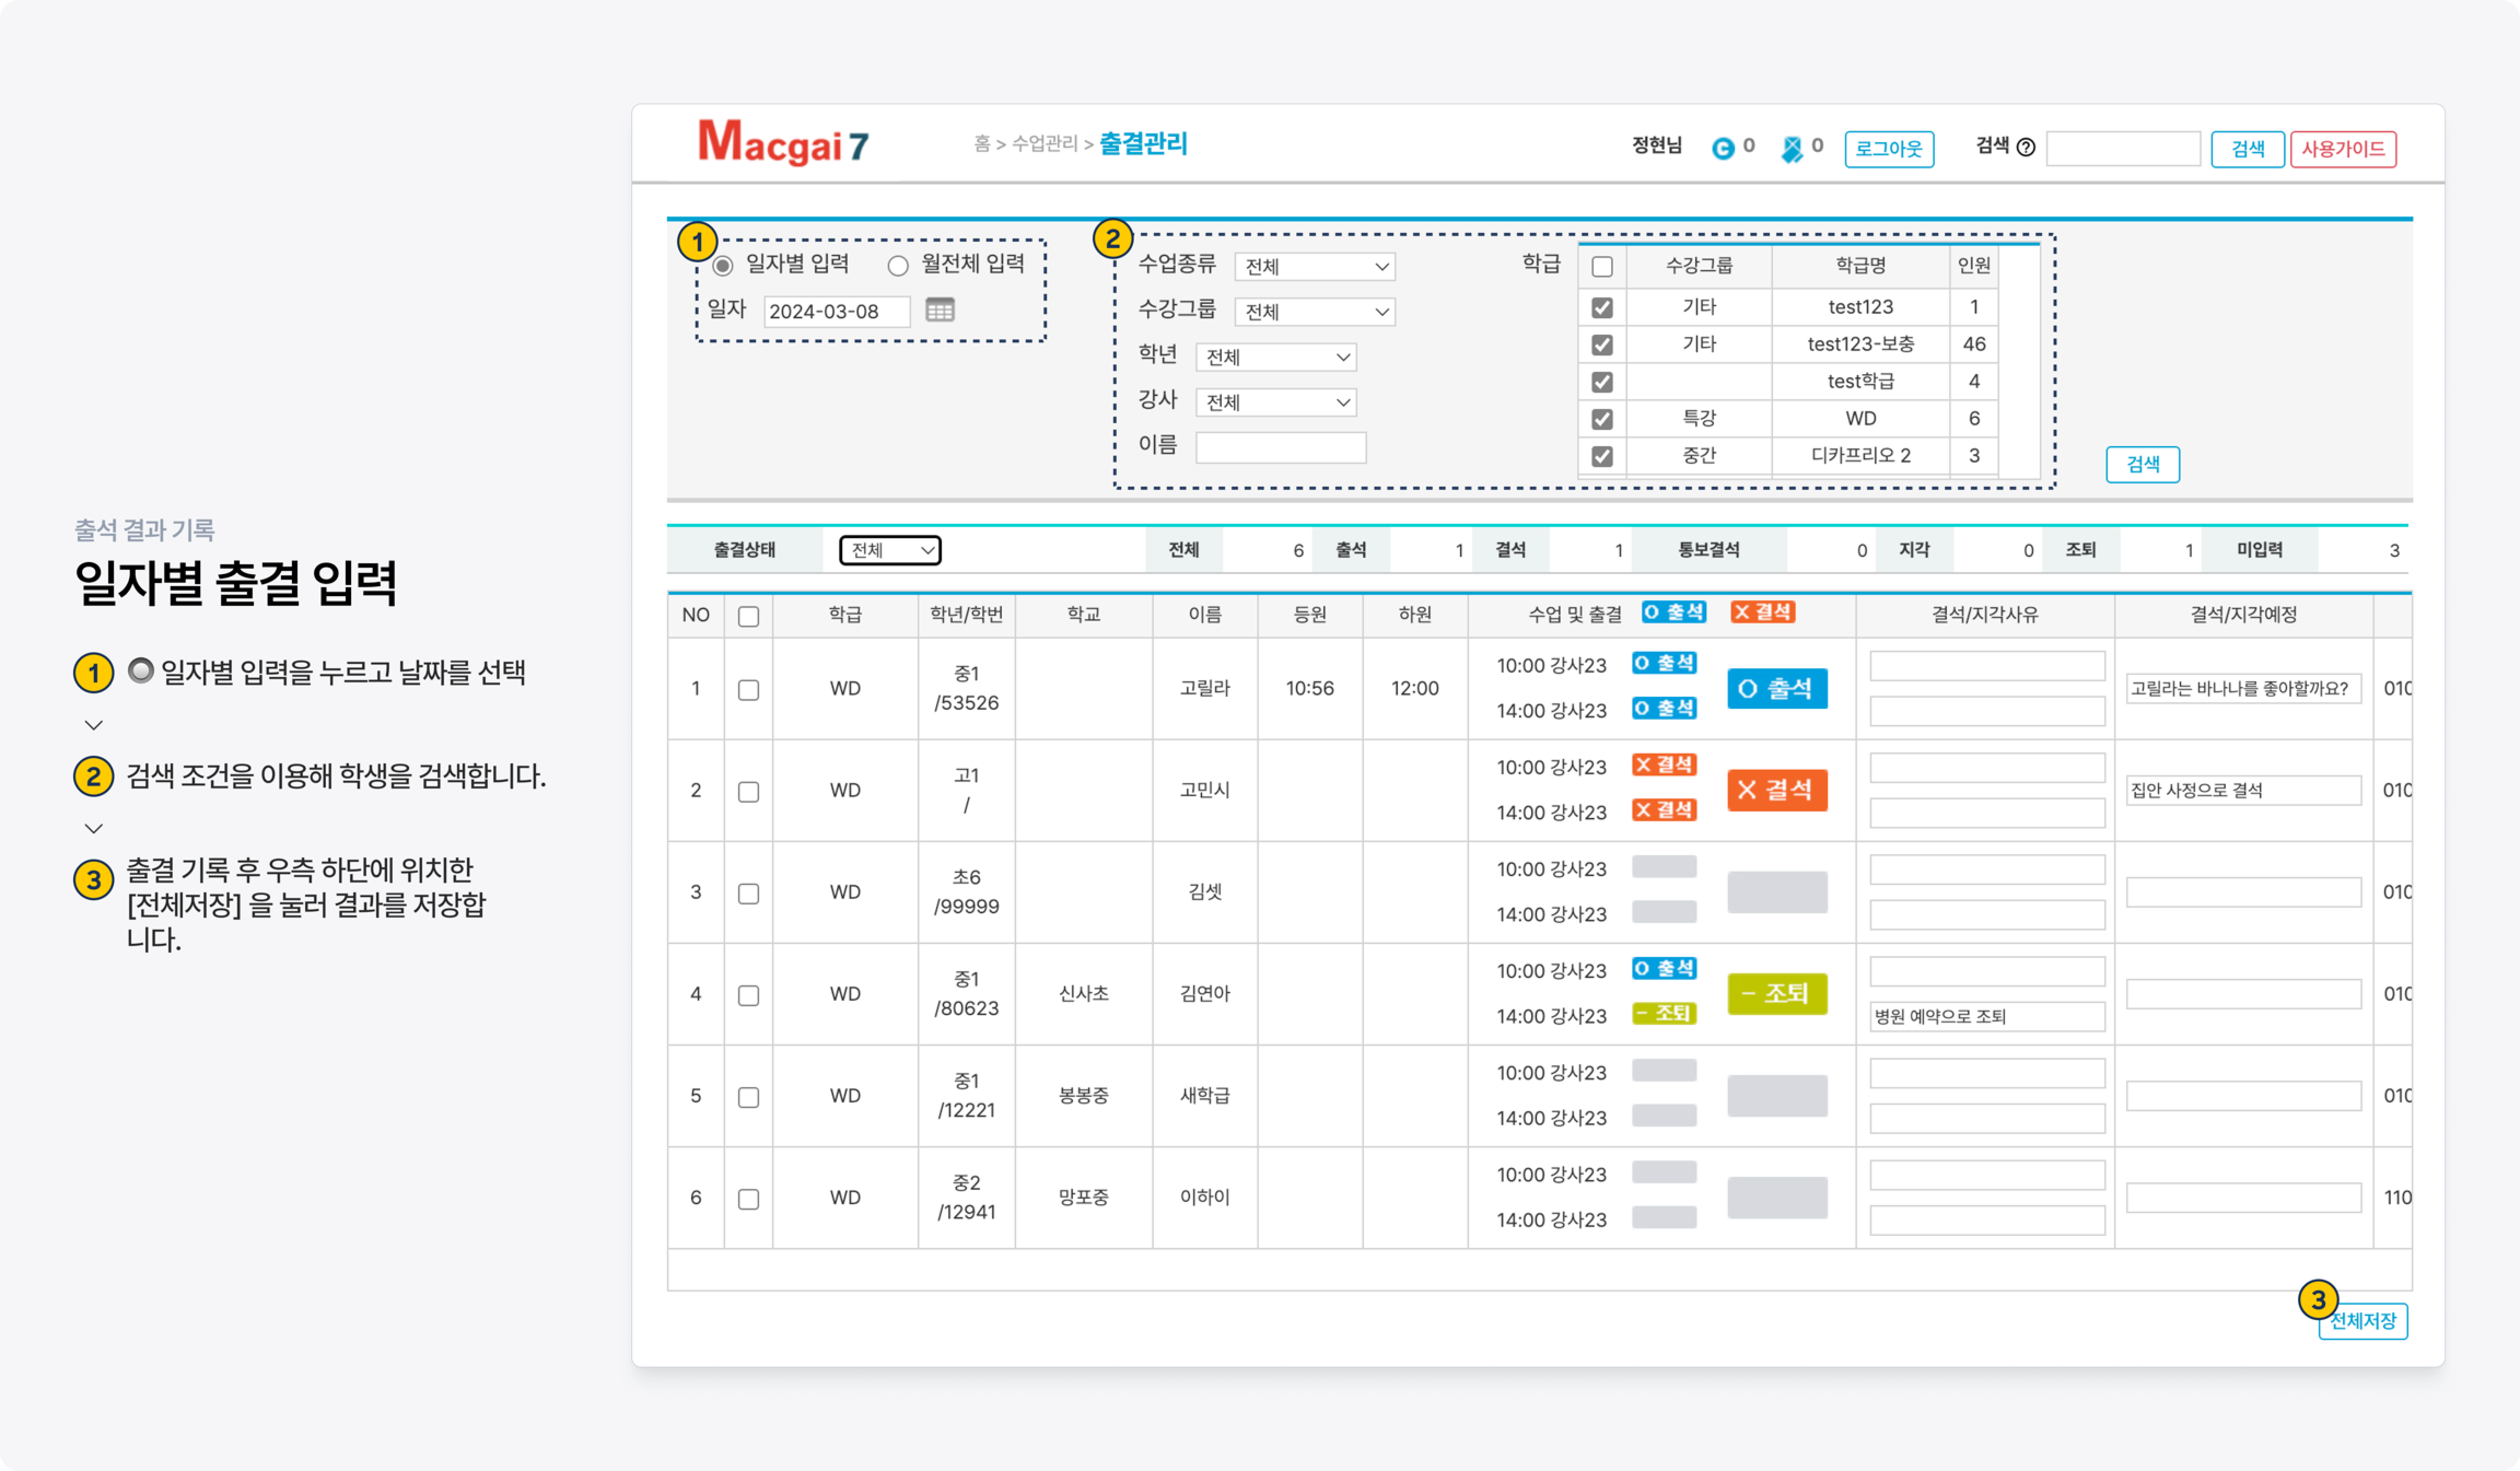
Task: Click the 홈 breadcrumb link
Action: [x=982, y=144]
